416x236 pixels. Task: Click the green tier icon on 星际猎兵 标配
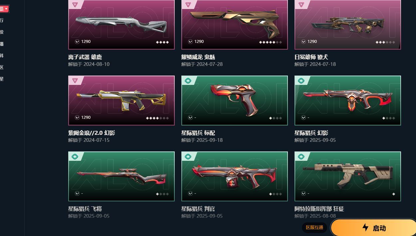[188, 81]
